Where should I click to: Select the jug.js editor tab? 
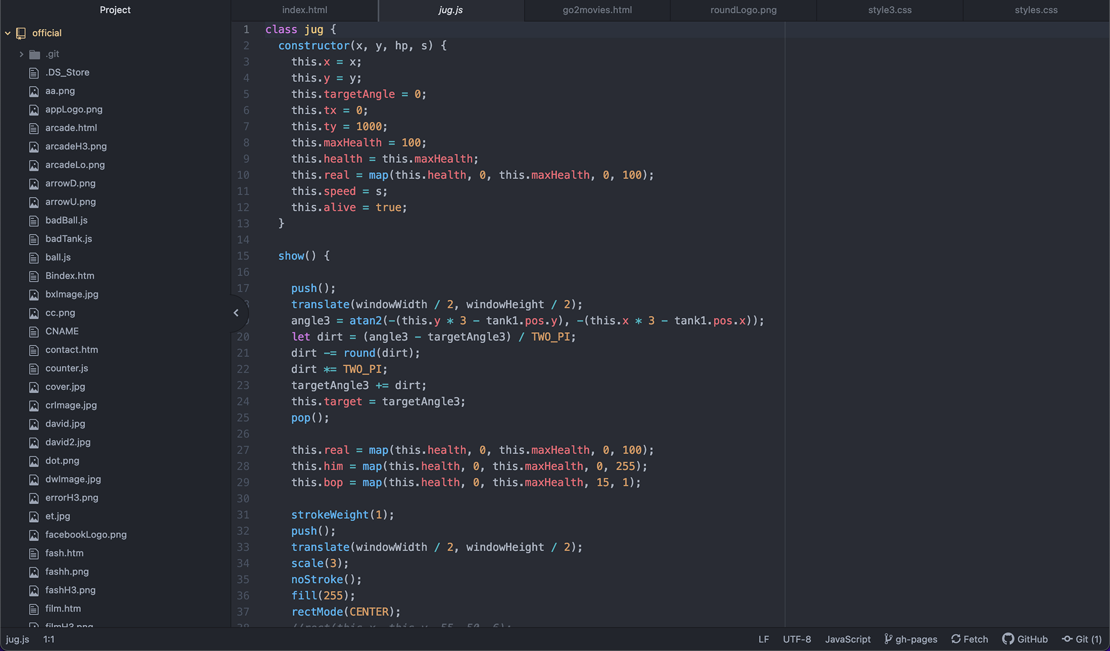click(x=451, y=10)
